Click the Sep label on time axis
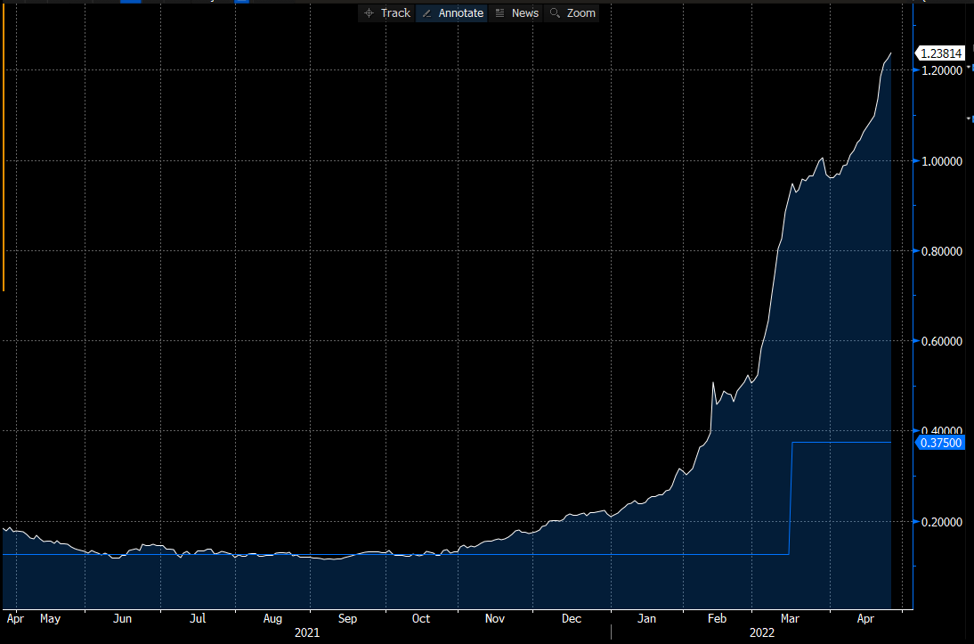 point(348,618)
